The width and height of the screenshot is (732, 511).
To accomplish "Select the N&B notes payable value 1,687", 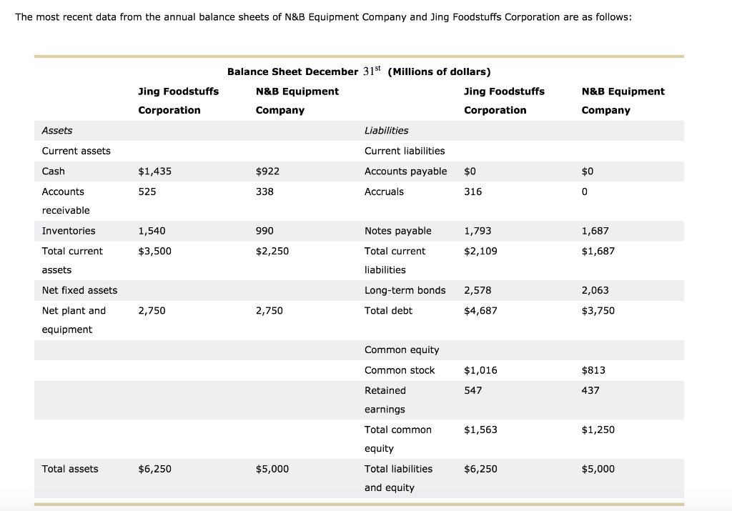I will coord(595,231).
